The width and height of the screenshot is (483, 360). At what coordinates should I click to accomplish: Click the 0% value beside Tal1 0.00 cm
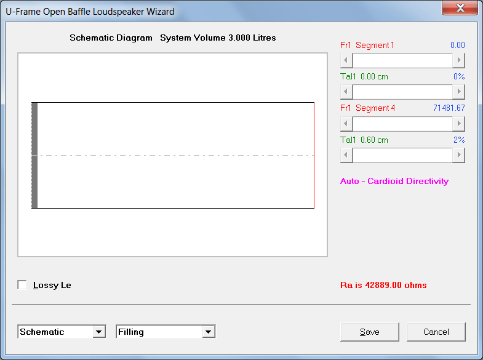(459, 77)
